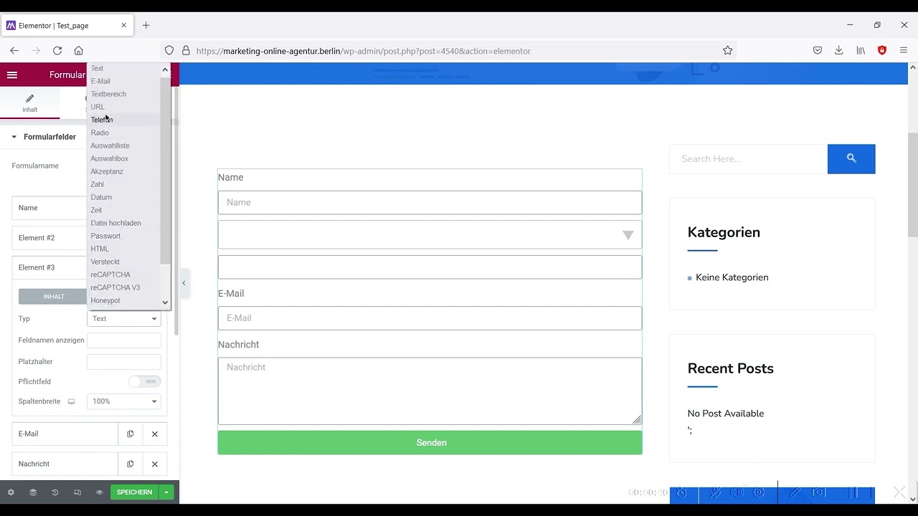Close the Elementor Test_page tab
Image resolution: width=918 pixels, height=516 pixels.
[x=123, y=25]
